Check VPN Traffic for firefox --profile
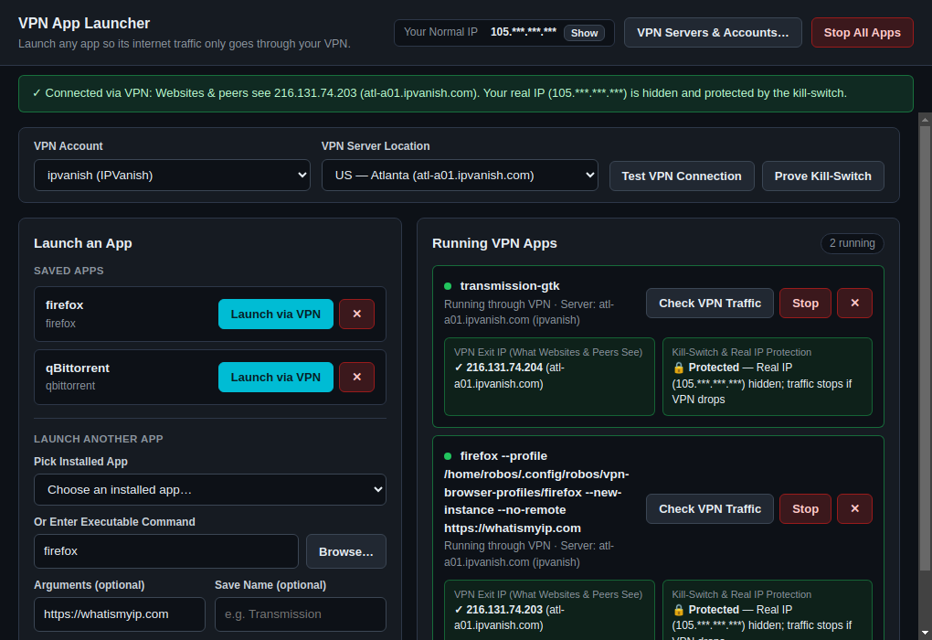Viewport: 932px width, 640px height. click(x=710, y=509)
